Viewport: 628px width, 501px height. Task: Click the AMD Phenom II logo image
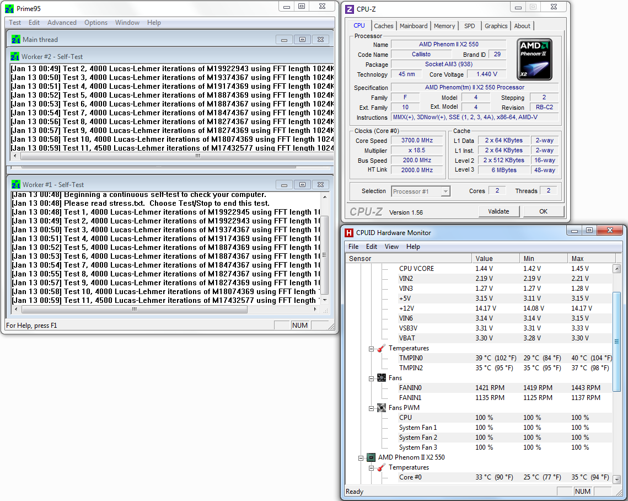pyautogui.click(x=534, y=59)
